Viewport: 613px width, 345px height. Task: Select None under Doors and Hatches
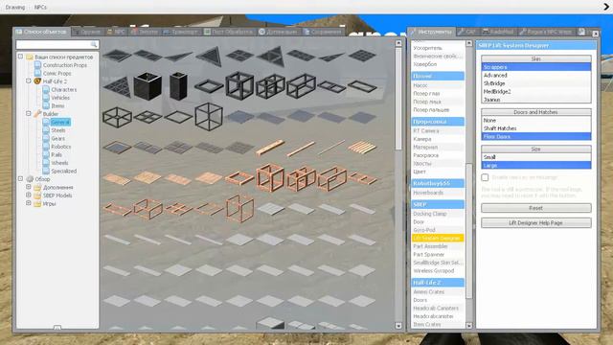536,120
